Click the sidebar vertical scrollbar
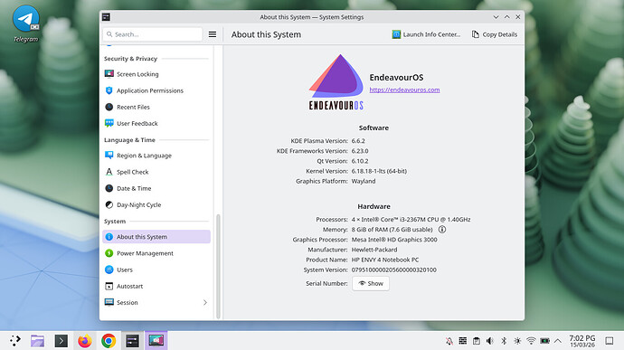This screenshot has height=350, width=624. point(218,266)
